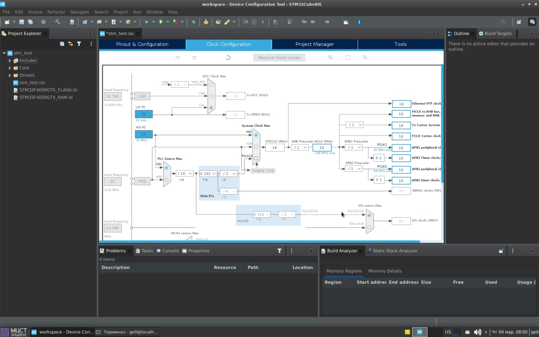Click the LSE source block
This screenshot has width=539, height=337.
click(x=142, y=96)
